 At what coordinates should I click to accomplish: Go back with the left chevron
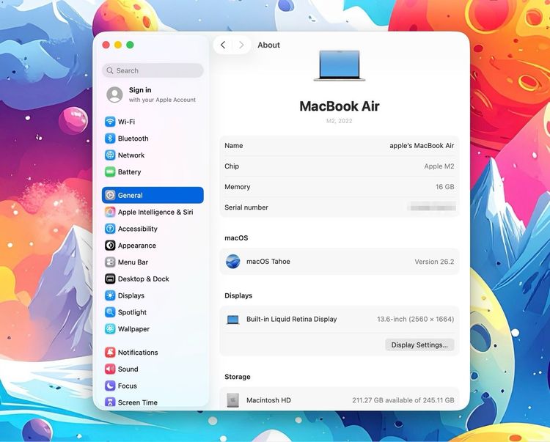[223, 45]
